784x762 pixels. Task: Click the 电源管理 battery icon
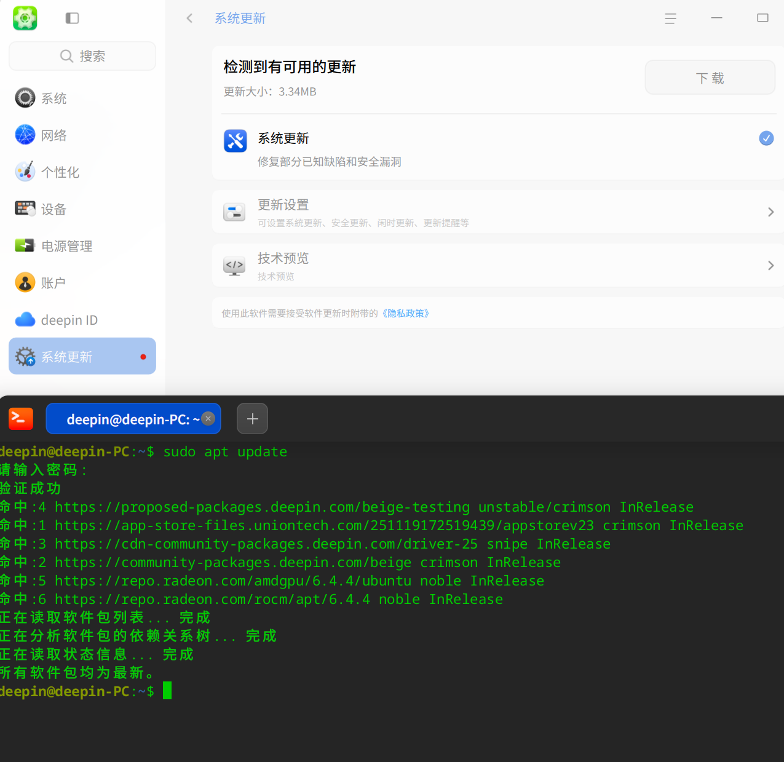click(25, 245)
